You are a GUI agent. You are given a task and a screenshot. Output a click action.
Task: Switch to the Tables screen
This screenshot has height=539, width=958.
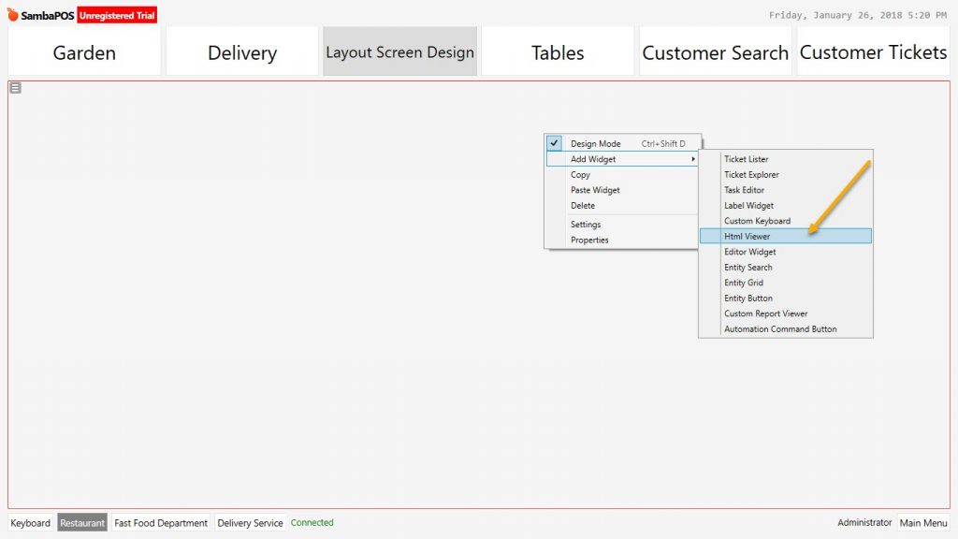558,51
